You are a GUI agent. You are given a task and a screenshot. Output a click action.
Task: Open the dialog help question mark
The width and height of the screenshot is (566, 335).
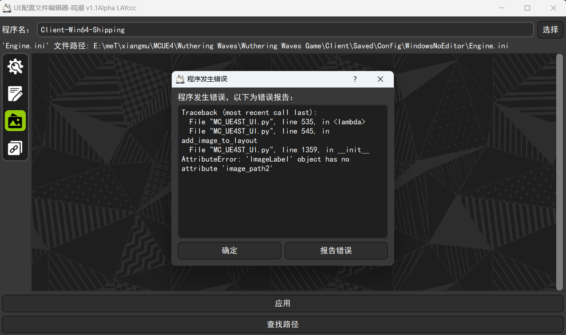click(355, 79)
